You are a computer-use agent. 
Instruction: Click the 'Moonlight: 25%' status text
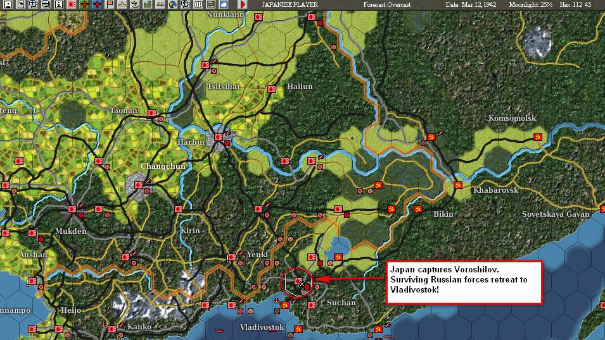530,4
